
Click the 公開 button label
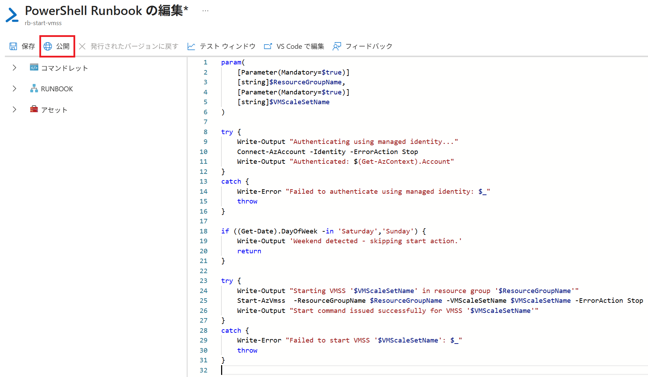[x=63, y=46]
